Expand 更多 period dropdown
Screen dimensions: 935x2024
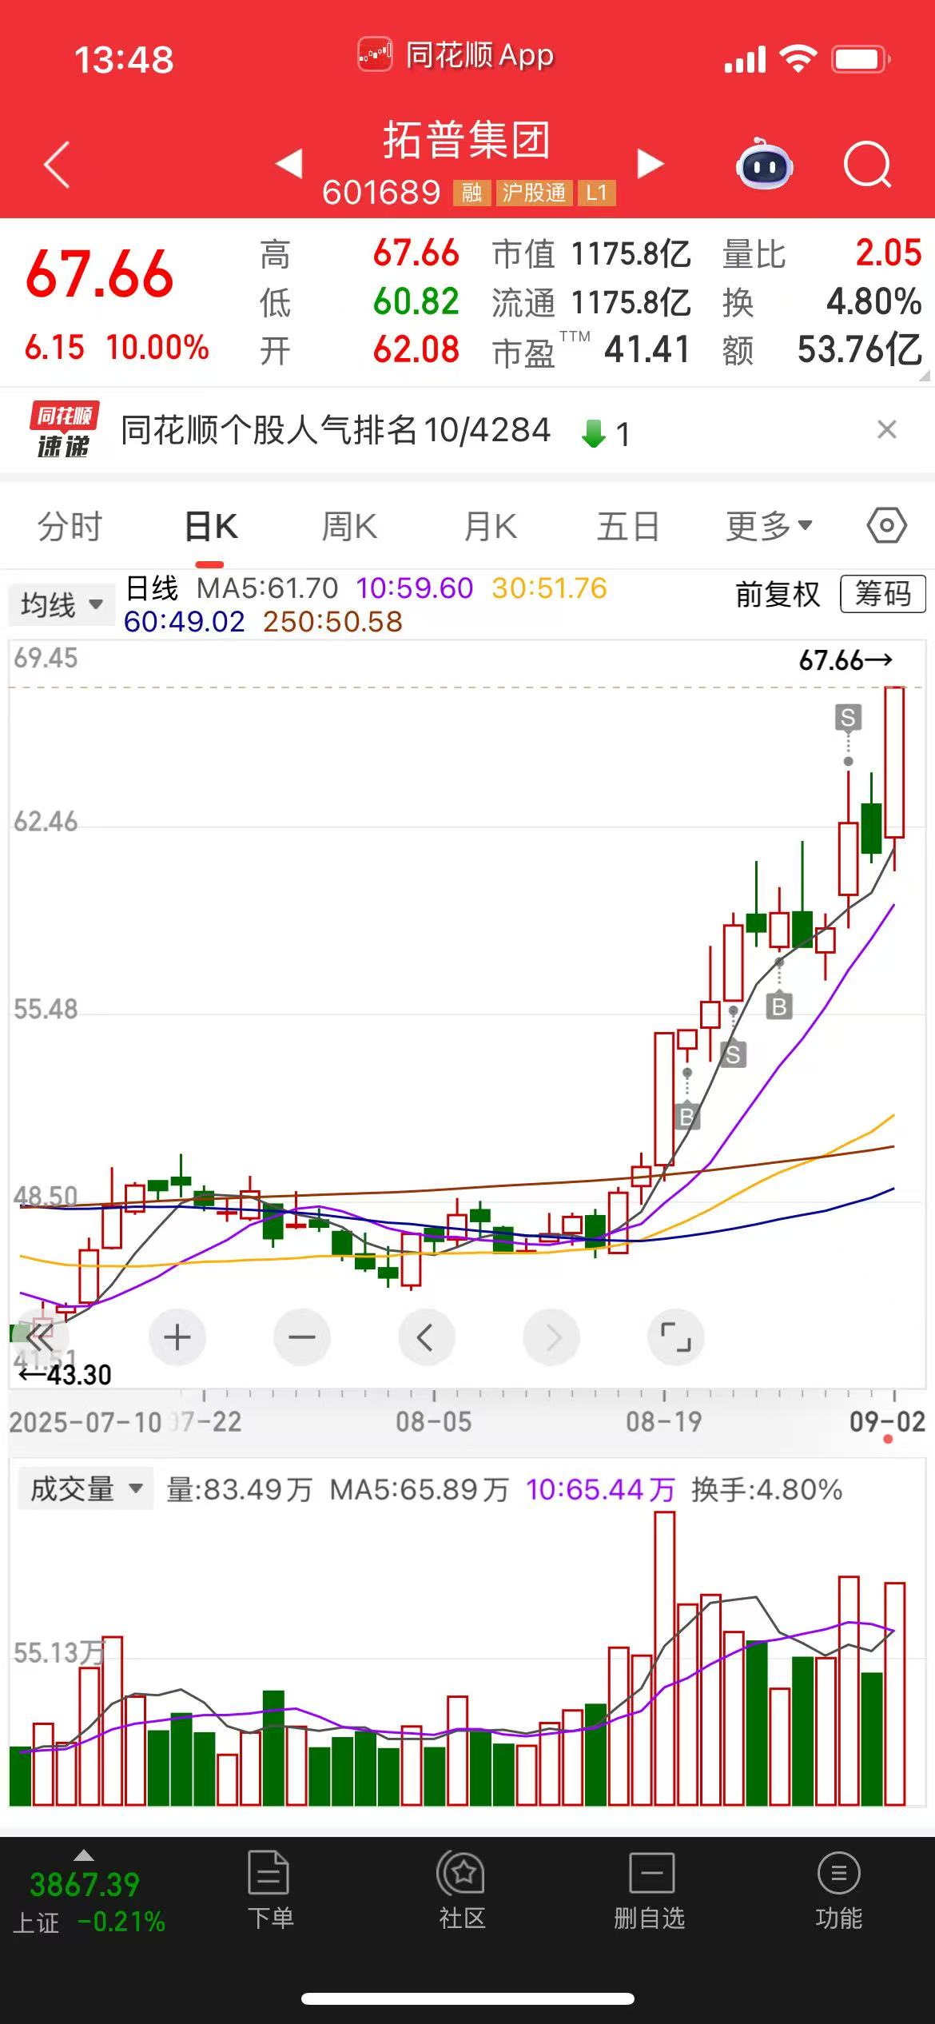769,526
